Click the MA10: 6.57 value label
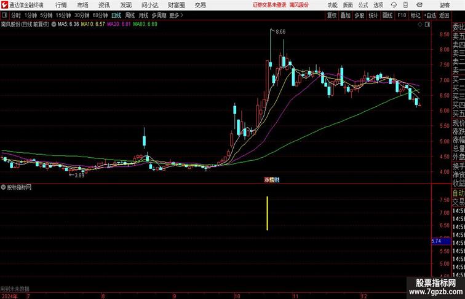 click(x=93, y=25)
